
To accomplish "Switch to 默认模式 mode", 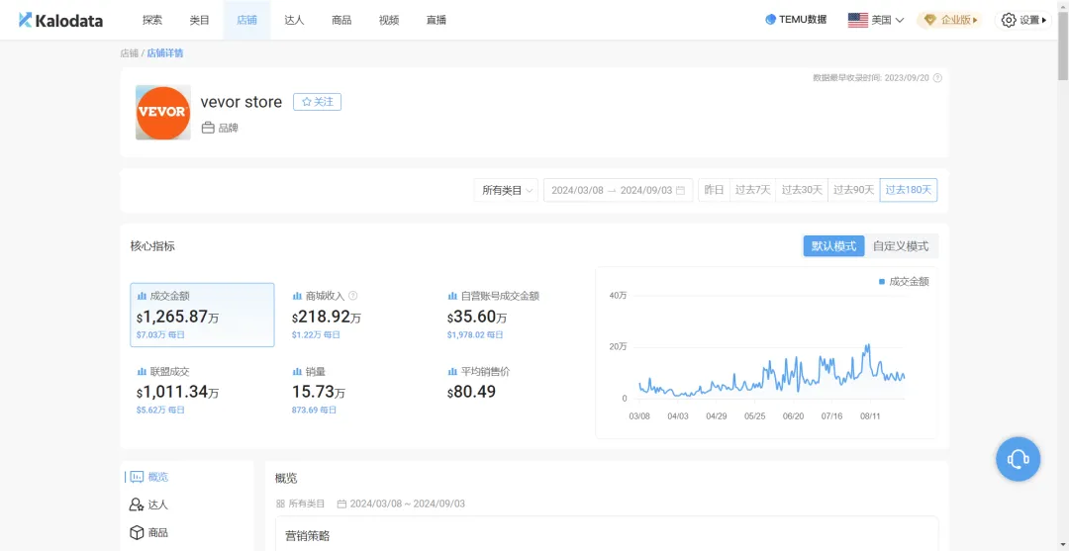I will pyautogui.click(x=833, y=246).
